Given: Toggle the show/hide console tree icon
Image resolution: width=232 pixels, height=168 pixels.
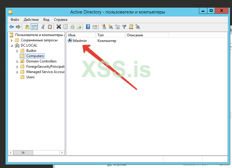Looking at the screenshot, I should click(34, 27).
